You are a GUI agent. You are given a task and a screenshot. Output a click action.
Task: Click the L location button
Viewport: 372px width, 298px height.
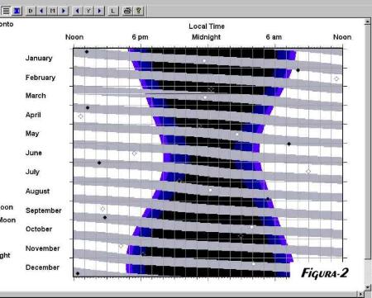pos(113,11)
